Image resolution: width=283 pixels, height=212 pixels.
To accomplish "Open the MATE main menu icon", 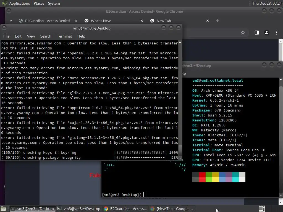I will coord(5,3).
